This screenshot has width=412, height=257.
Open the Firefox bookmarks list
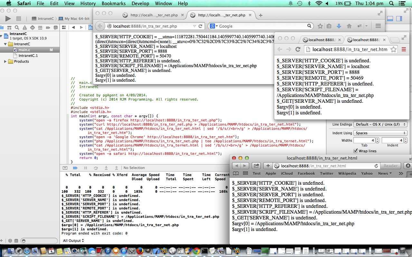click(x=329, y=26)
